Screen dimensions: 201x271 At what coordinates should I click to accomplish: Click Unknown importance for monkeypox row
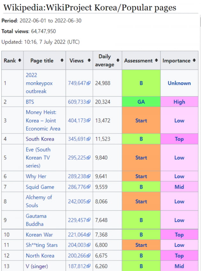click(179, 83)
